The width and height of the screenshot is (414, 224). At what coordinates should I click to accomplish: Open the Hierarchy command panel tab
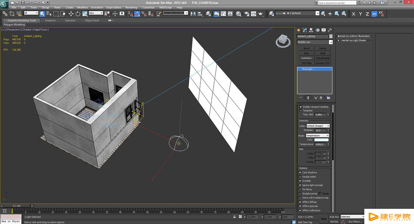click(311, 30)
